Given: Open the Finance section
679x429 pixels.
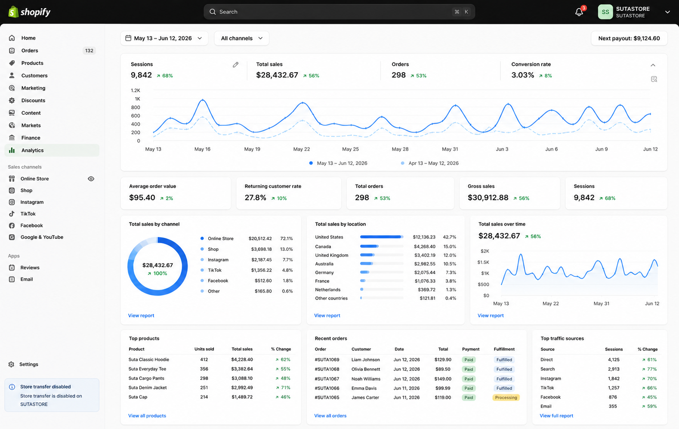Looking at the screenshot, I should pyautogui.click(x=52, y=138).
